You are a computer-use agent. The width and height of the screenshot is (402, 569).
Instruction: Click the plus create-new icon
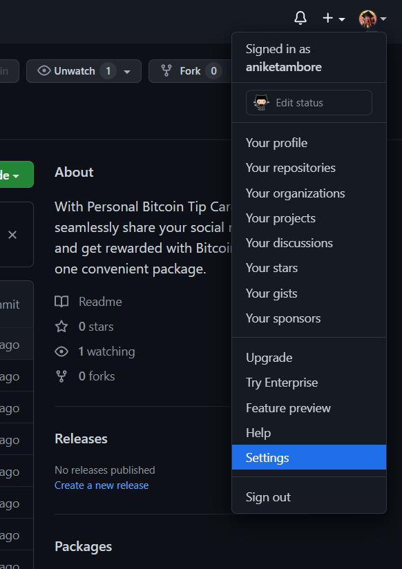[x=327, y=18]
